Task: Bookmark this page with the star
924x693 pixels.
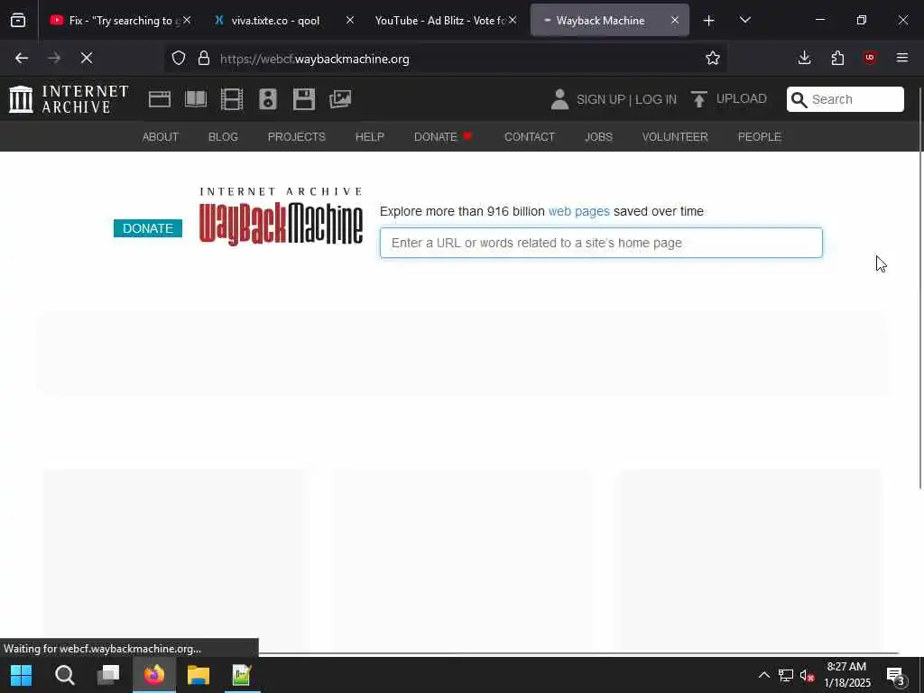Action: click(713, 59)
